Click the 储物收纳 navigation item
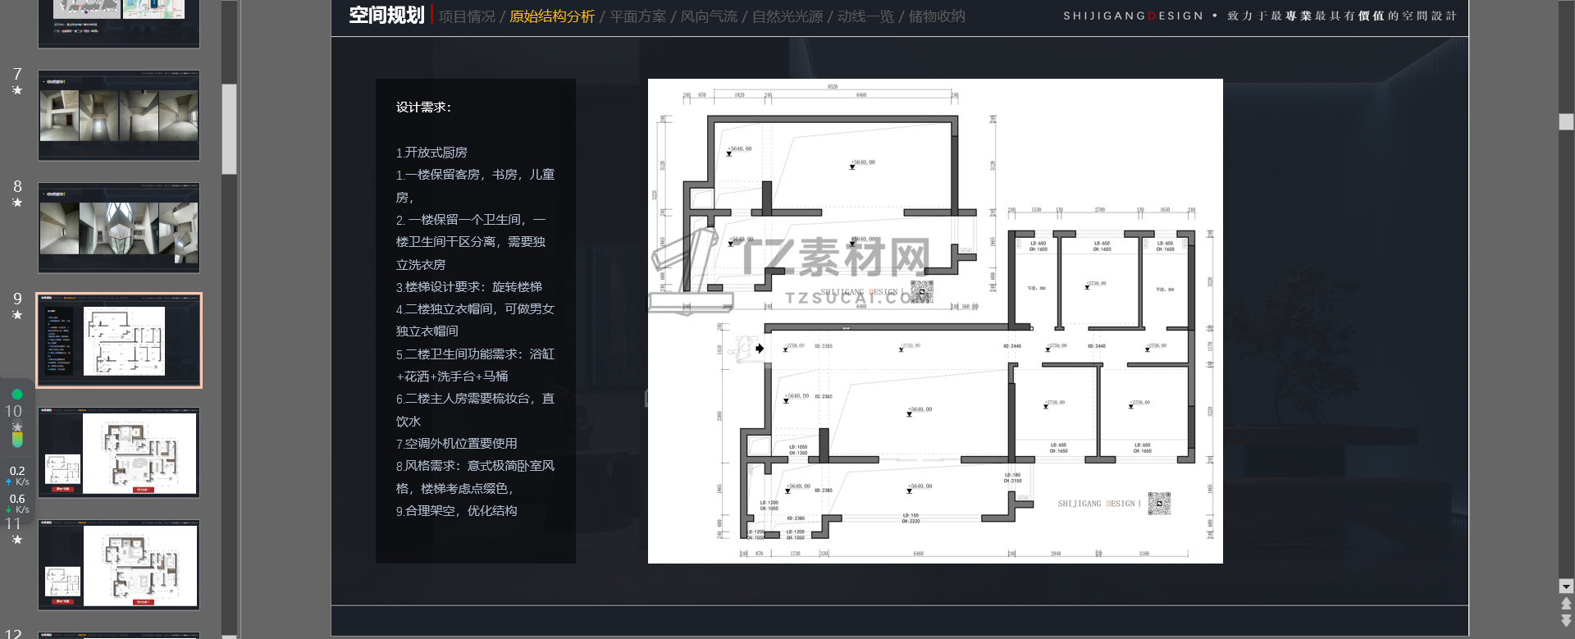The image size is (1575, 639). click(937, 16)
